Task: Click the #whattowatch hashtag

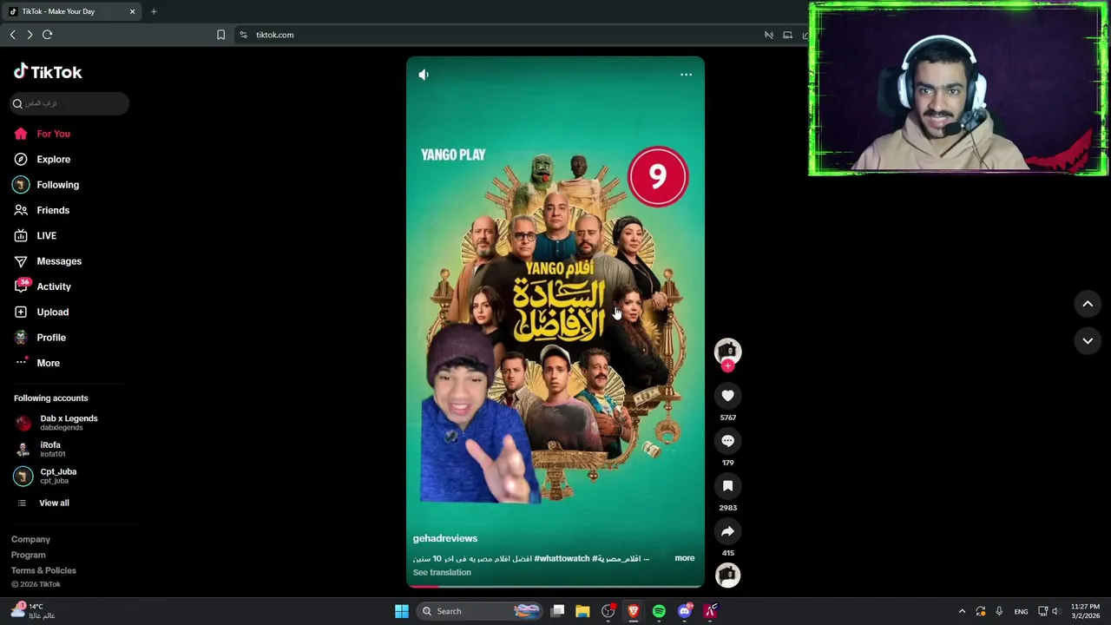Action: point(562,558)
